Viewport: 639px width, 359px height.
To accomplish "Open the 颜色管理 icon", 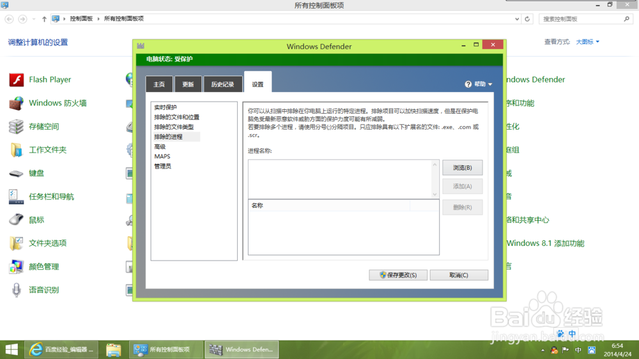I will tap(17, 266).
